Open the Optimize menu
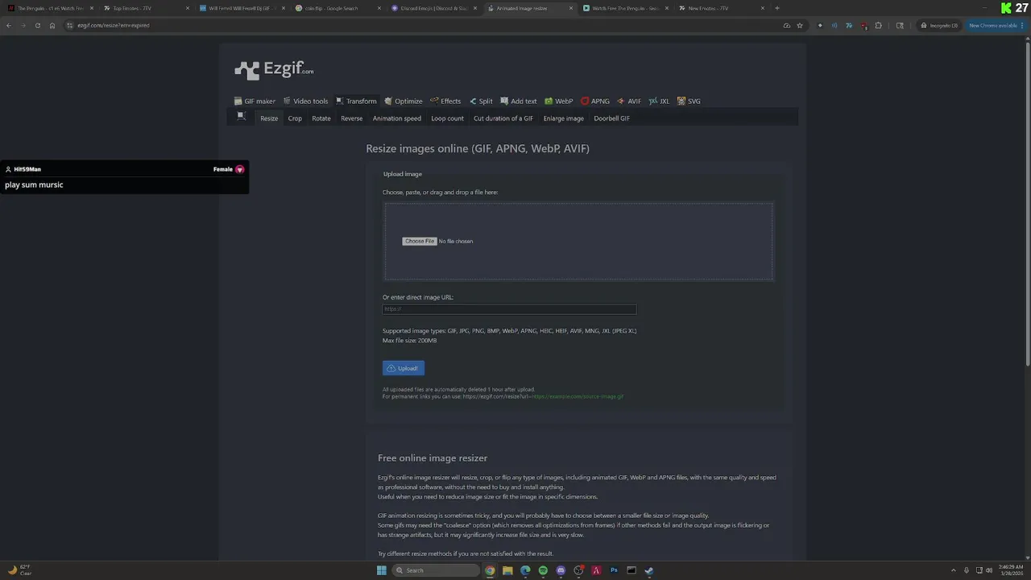The image size is (1031, 580). (x=404, y=101)
